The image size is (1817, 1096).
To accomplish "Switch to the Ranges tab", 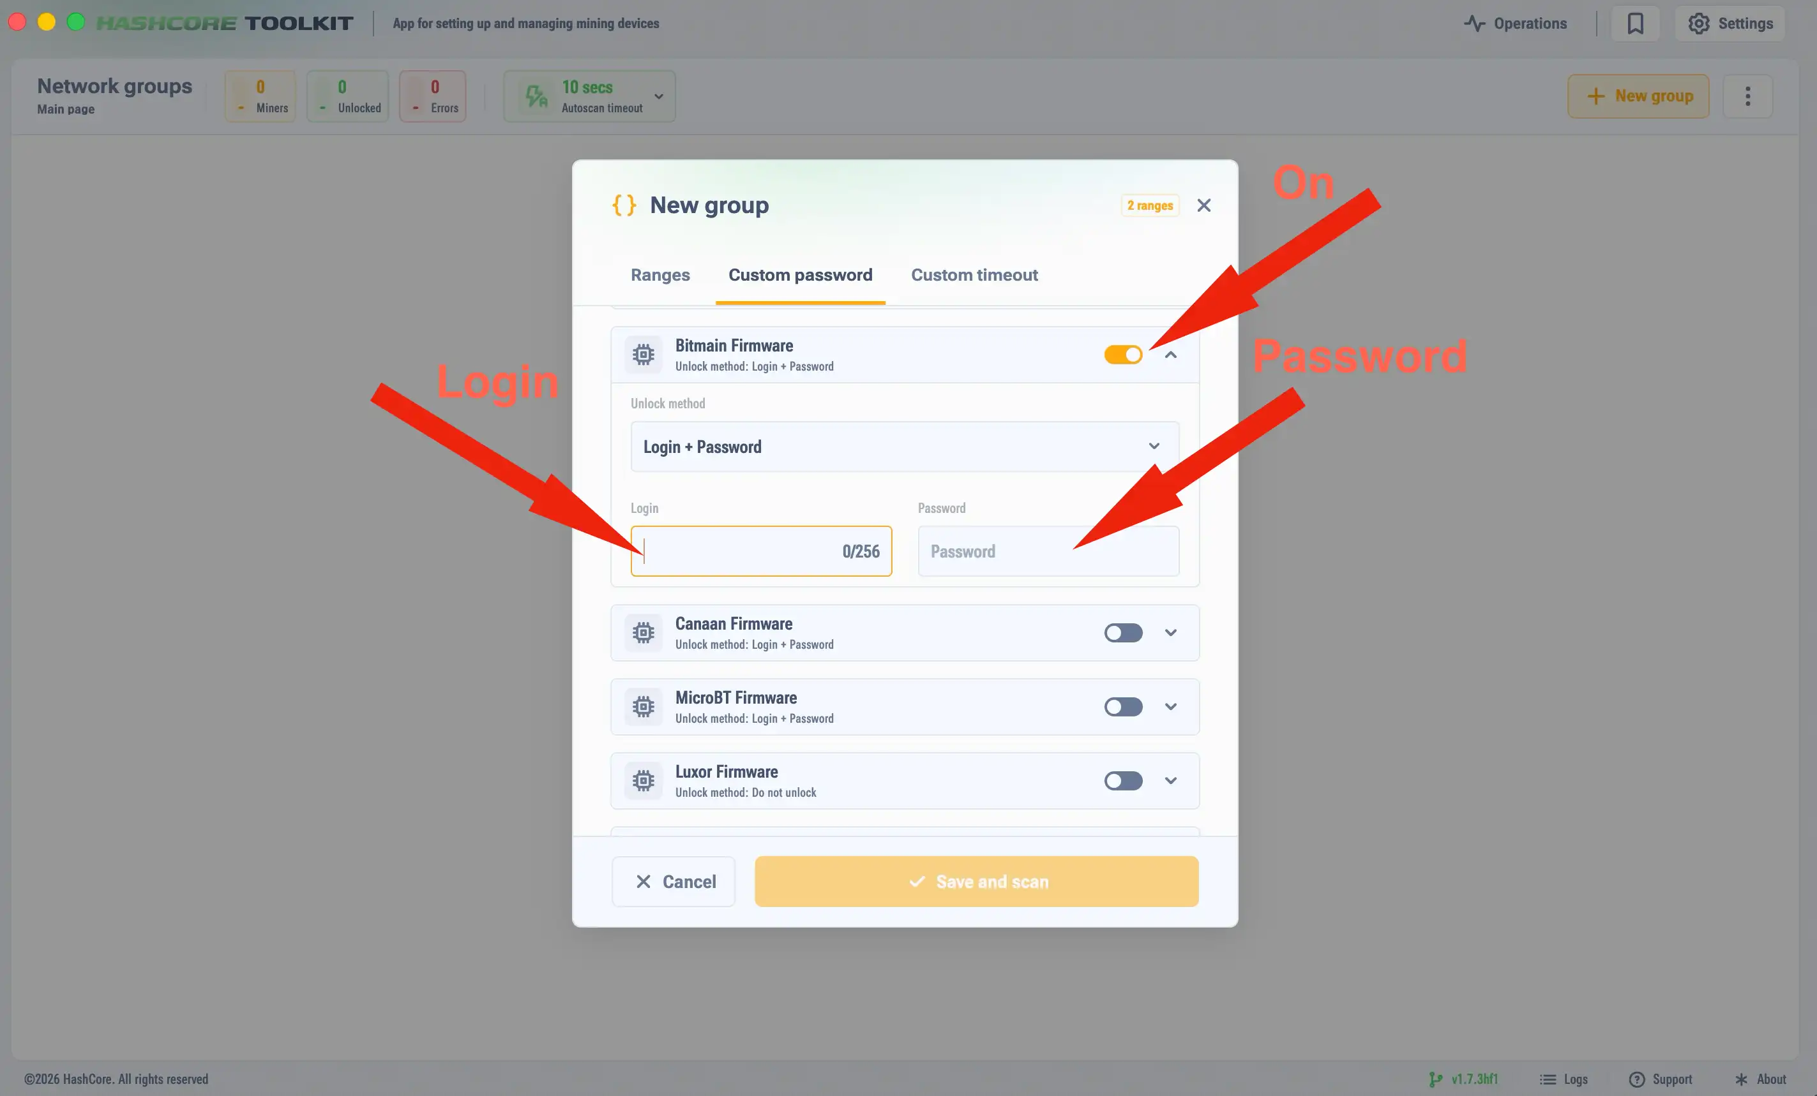I will coord(660,275).
